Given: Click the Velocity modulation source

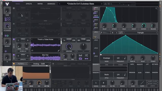Looking at the screenshot, I should click(140, 64).
